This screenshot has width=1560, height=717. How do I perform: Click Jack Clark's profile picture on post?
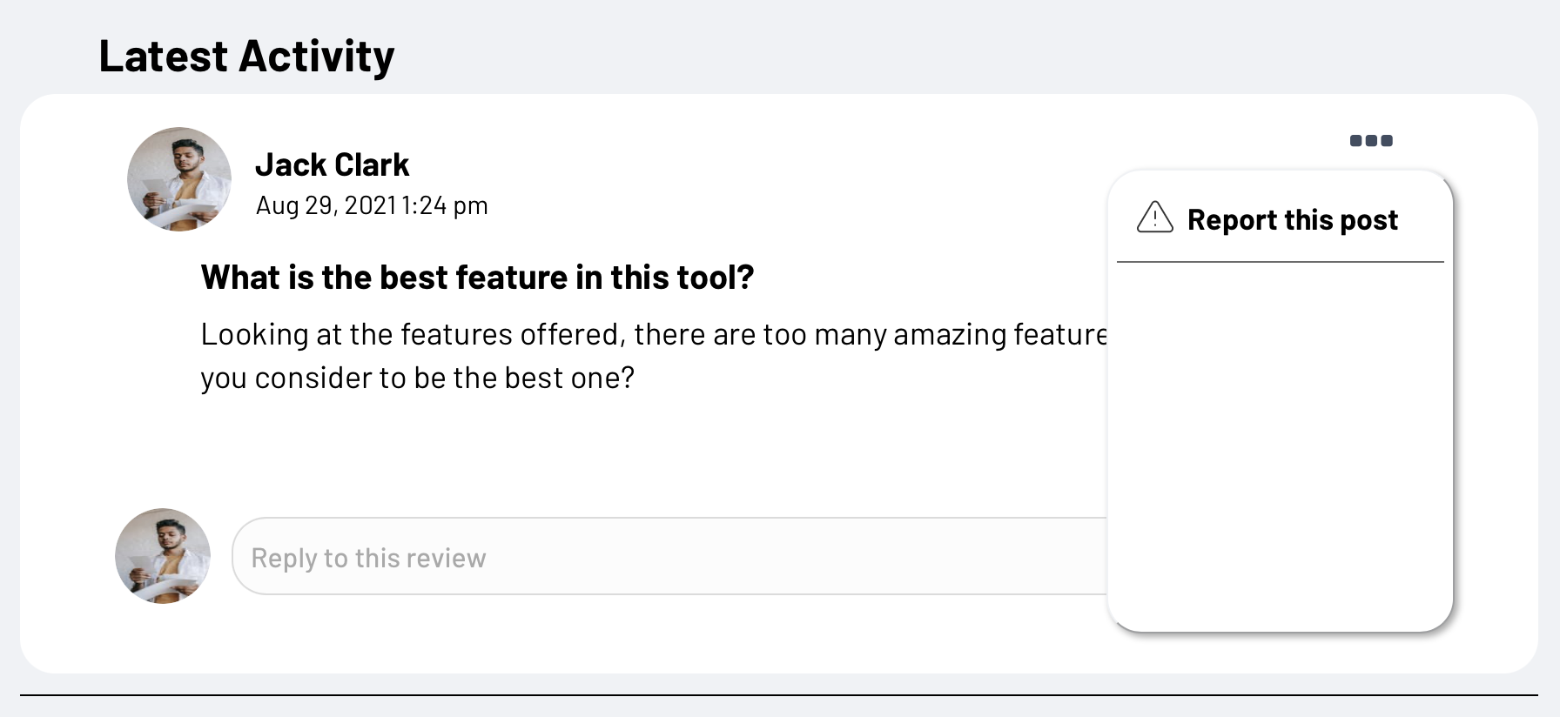(179, 179)
